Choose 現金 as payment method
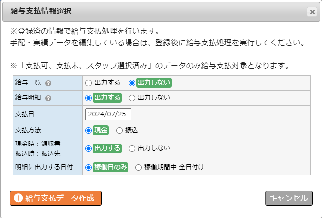322x218 pixels. click(x=88, y=130)
